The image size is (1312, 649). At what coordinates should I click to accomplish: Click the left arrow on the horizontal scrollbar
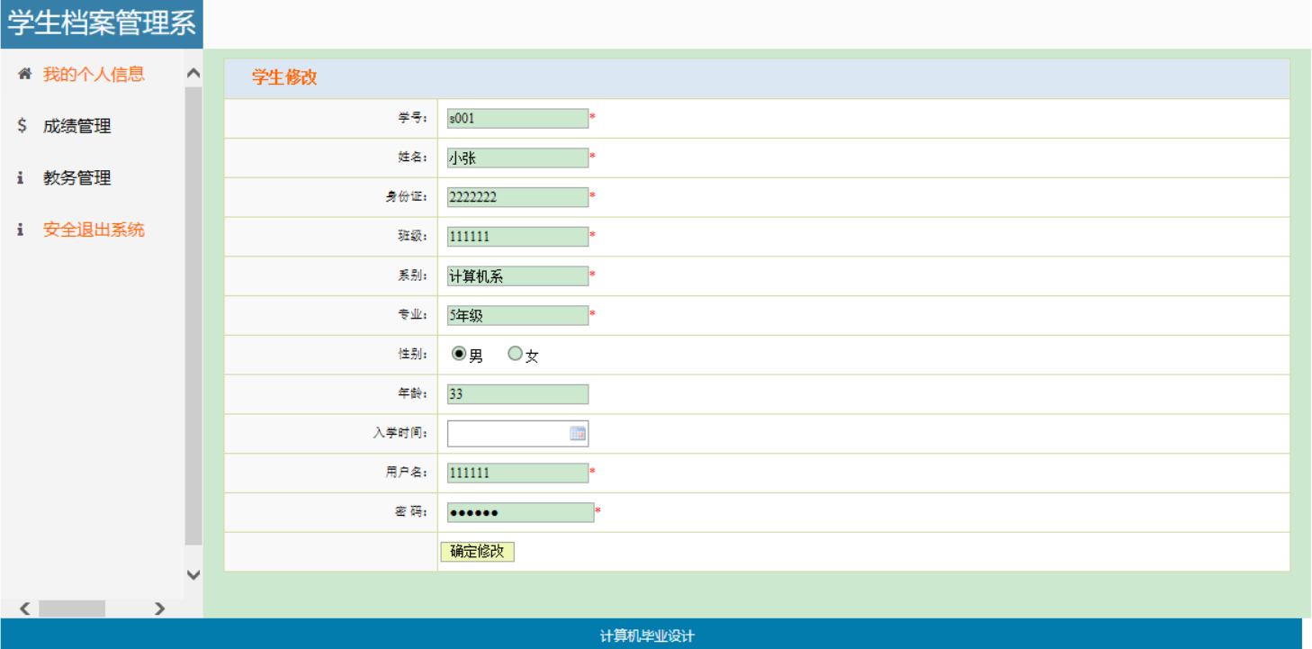click(x=23, y=608)
